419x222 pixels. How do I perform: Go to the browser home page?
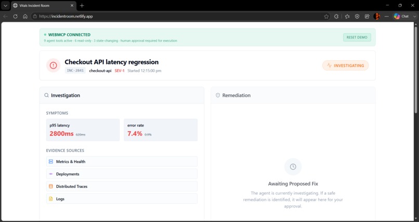25,16
